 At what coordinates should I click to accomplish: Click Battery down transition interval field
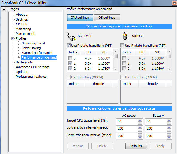click(156, 136)
